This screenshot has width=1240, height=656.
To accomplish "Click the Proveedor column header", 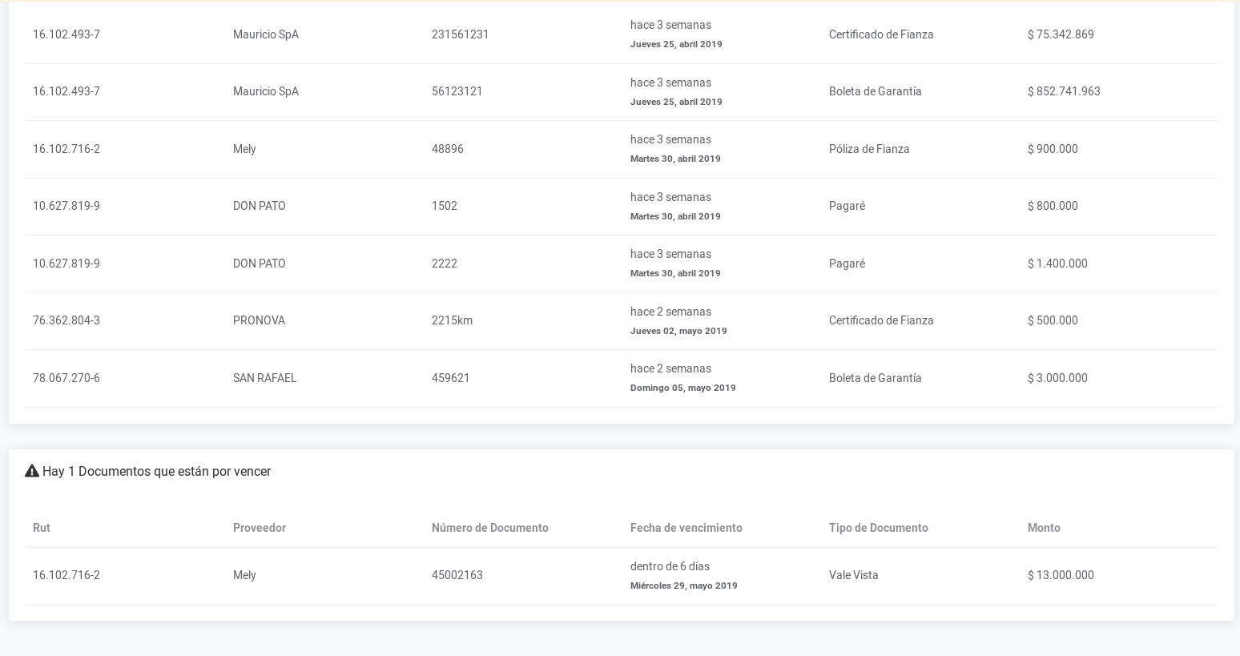I will 259,528.
